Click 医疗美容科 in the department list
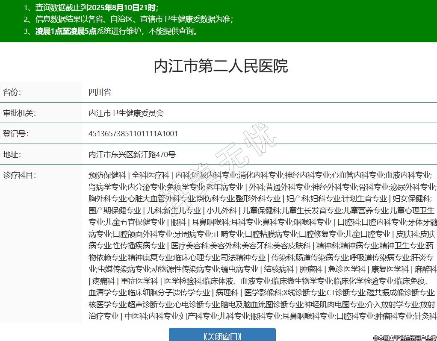The width and height of the screenshot is (437, 341). [x=189, y=246]
